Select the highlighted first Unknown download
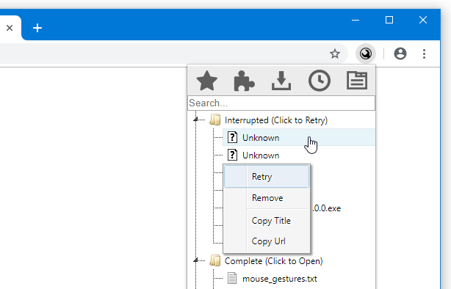Screen dimensions: 451x289 pyautogui.click(x=299, y=138)
